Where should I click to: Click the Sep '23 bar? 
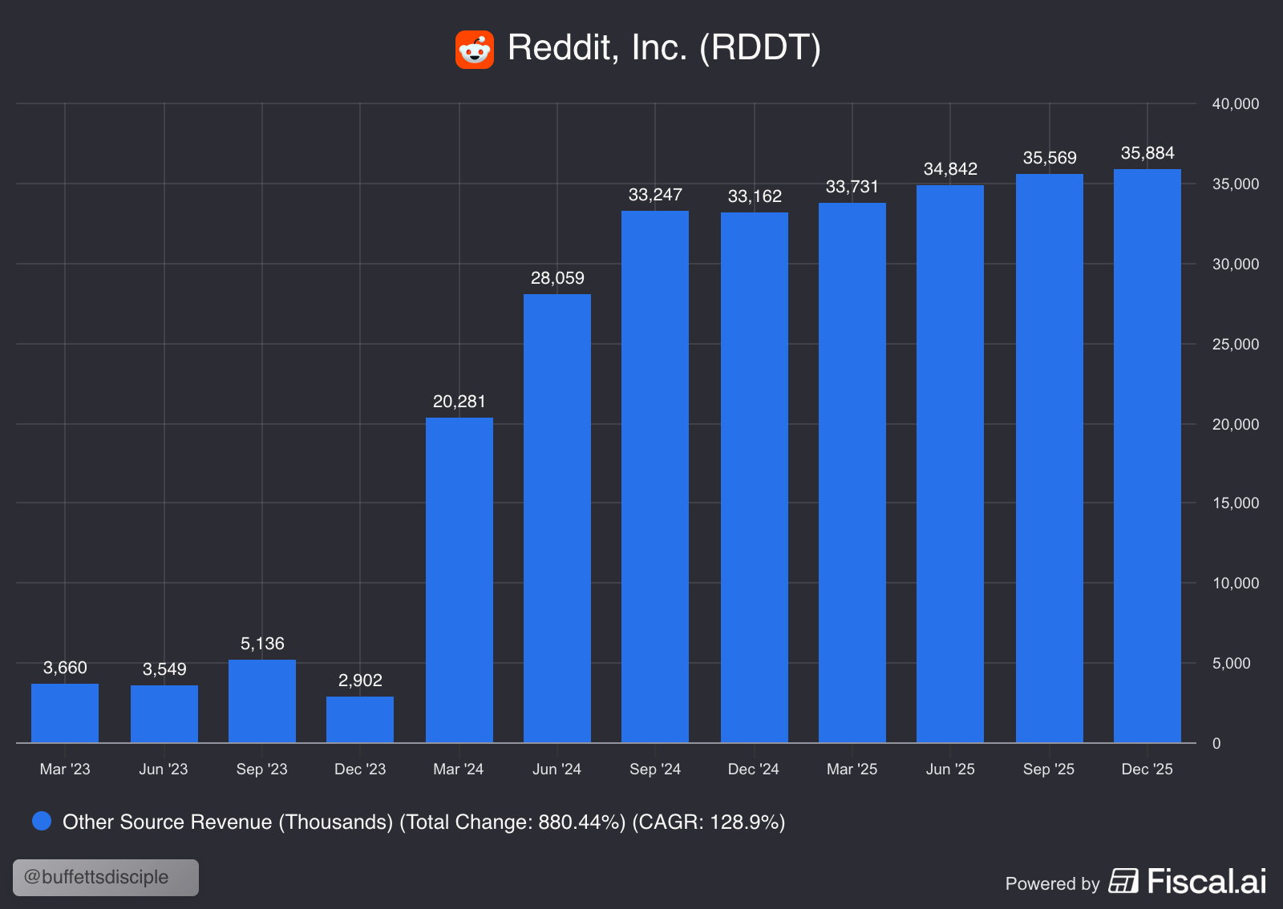pyautogui.click(x=262, y=701)
